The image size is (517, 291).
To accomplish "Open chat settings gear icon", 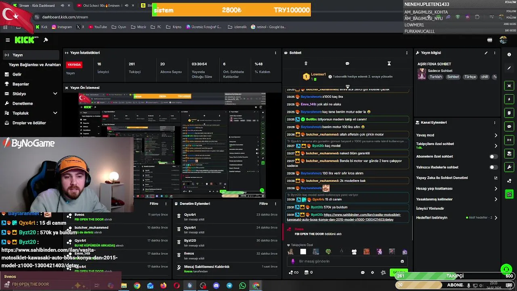I will click(372, 272).
